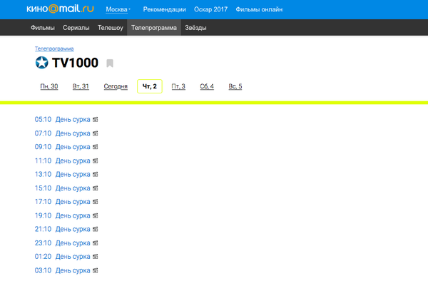428x291 pixels.
Task: Click the film icon next to 07:10
Action: click(x=96, y=133)
